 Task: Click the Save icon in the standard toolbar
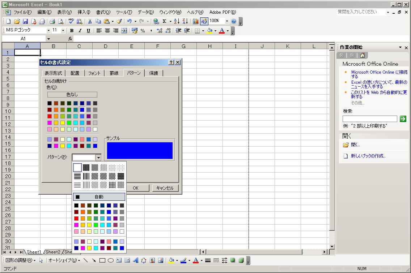[x=25, y=21]
